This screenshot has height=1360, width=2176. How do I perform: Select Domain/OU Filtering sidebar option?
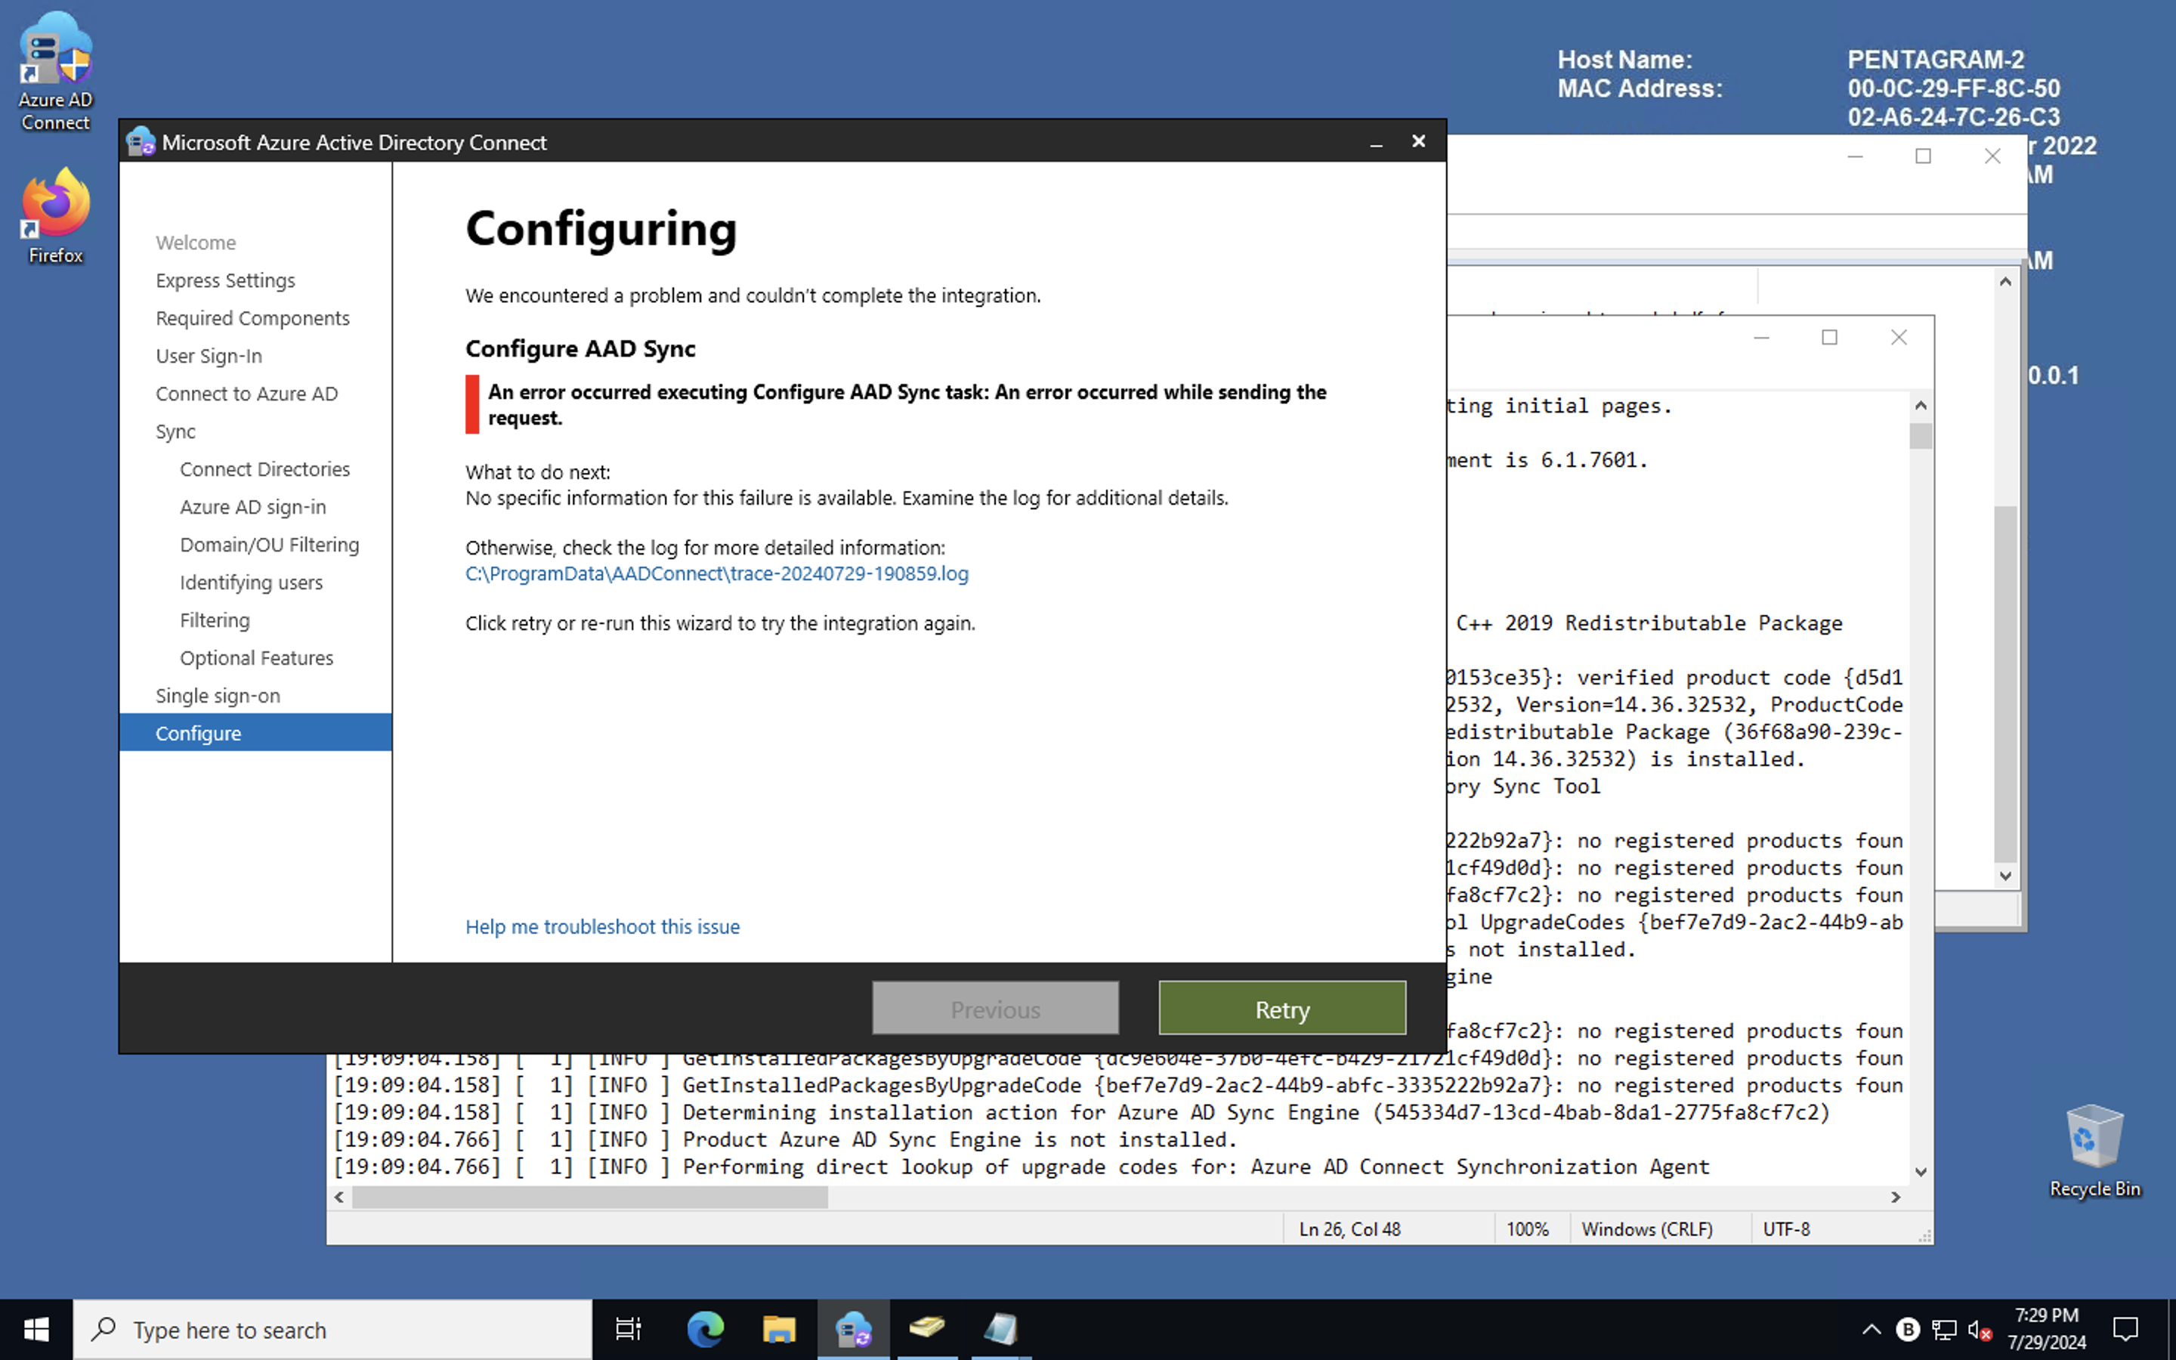tap(270, 542)
